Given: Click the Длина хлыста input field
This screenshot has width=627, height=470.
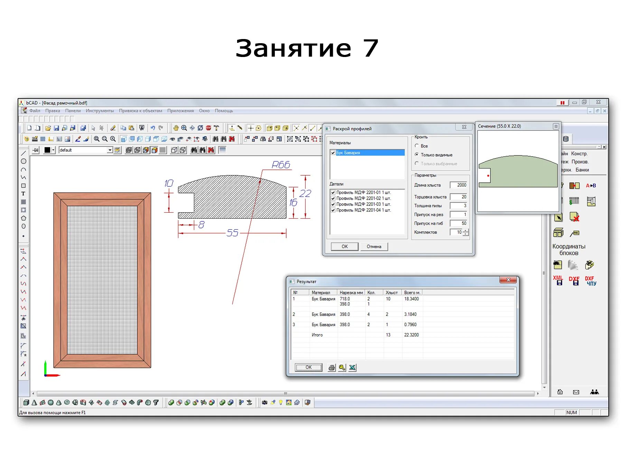Looking at the screenshot, I should click(458, 185).
